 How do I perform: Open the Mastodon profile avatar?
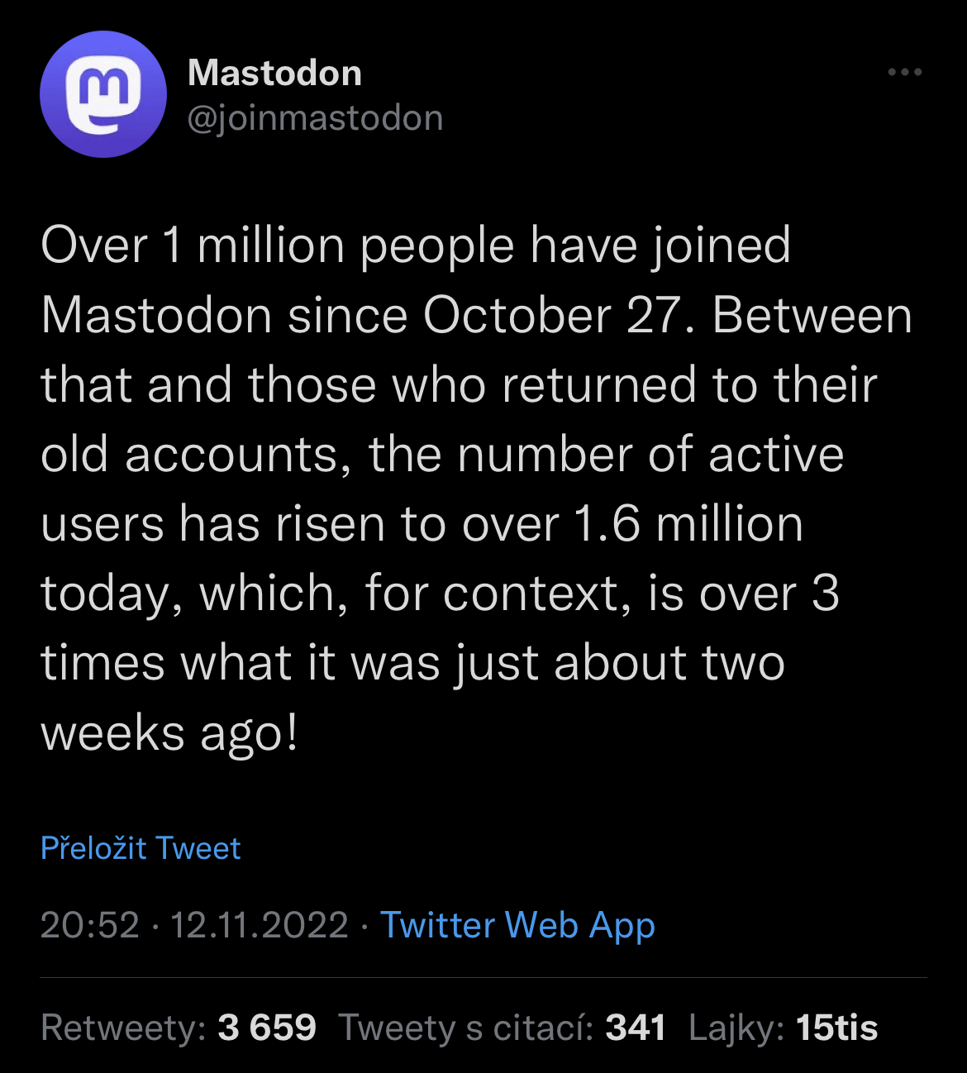click(103, 94)
